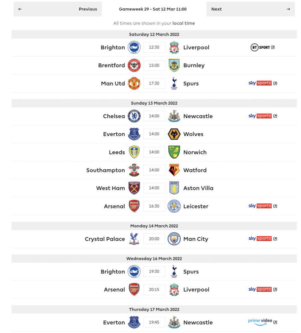Open the Arsenal v Leicester 16:30 fixture time
Image resolution: width=301 pixels, height=333 pixels.
[154, 206]
